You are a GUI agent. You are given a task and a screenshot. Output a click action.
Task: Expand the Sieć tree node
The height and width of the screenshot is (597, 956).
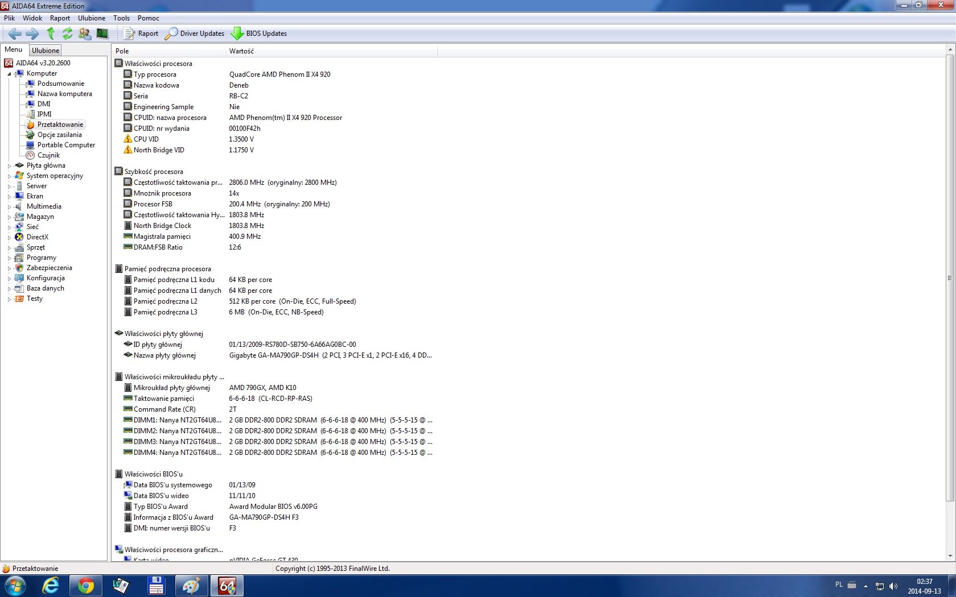tap(9, 227)
